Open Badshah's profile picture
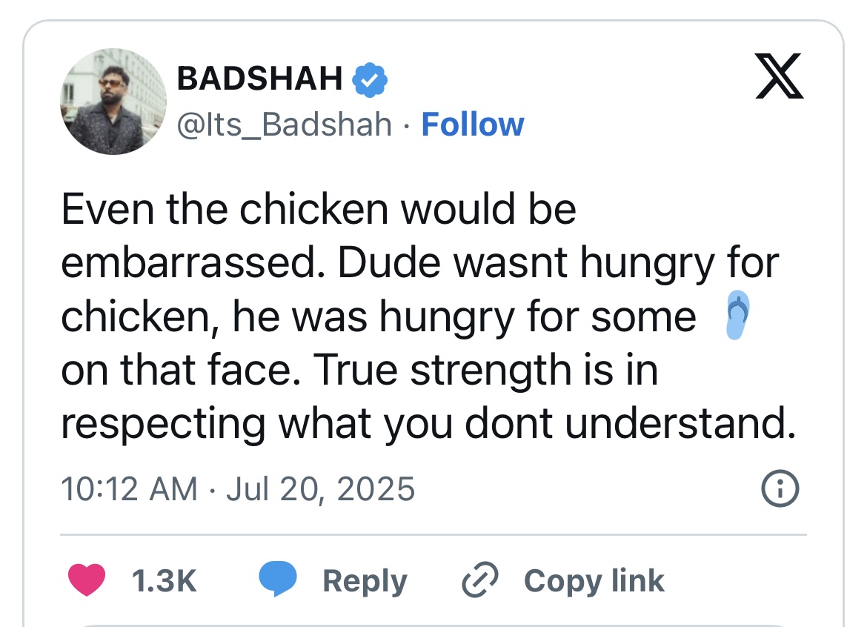The height and width of the screenshot is (627, 867). (x=113, y=102)
